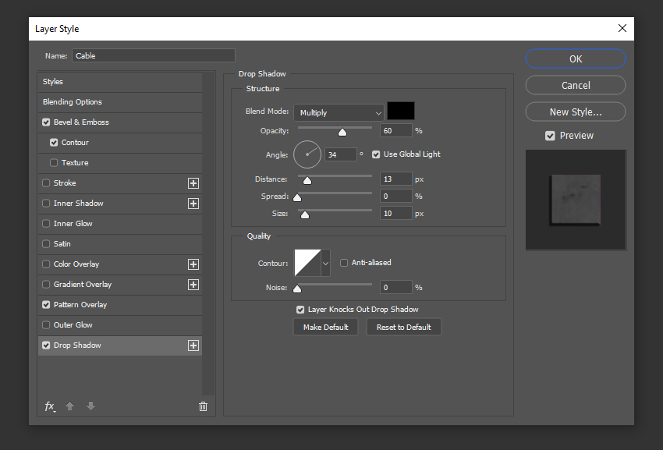Click the delete effect trash icon
This screenshot has width=663, height=450.
[203, 406]
